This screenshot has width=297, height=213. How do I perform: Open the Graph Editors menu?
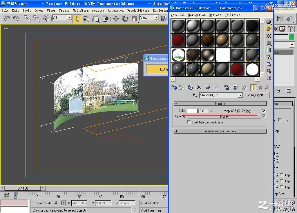pyautogui.click(x=138, y=10)
